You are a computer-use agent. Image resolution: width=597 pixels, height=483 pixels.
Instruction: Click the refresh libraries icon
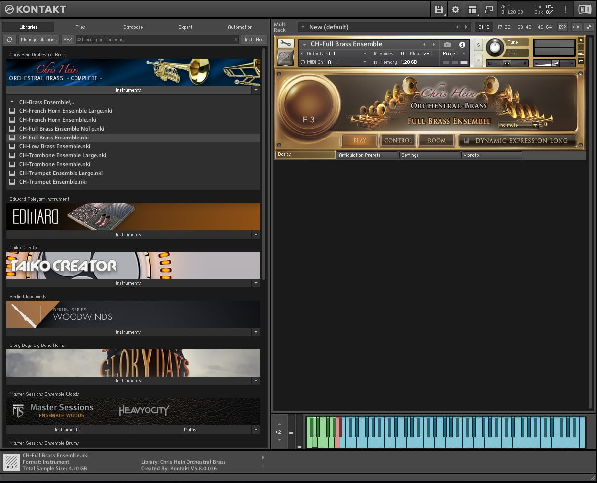pyautogui.click(x=9, y=40)
